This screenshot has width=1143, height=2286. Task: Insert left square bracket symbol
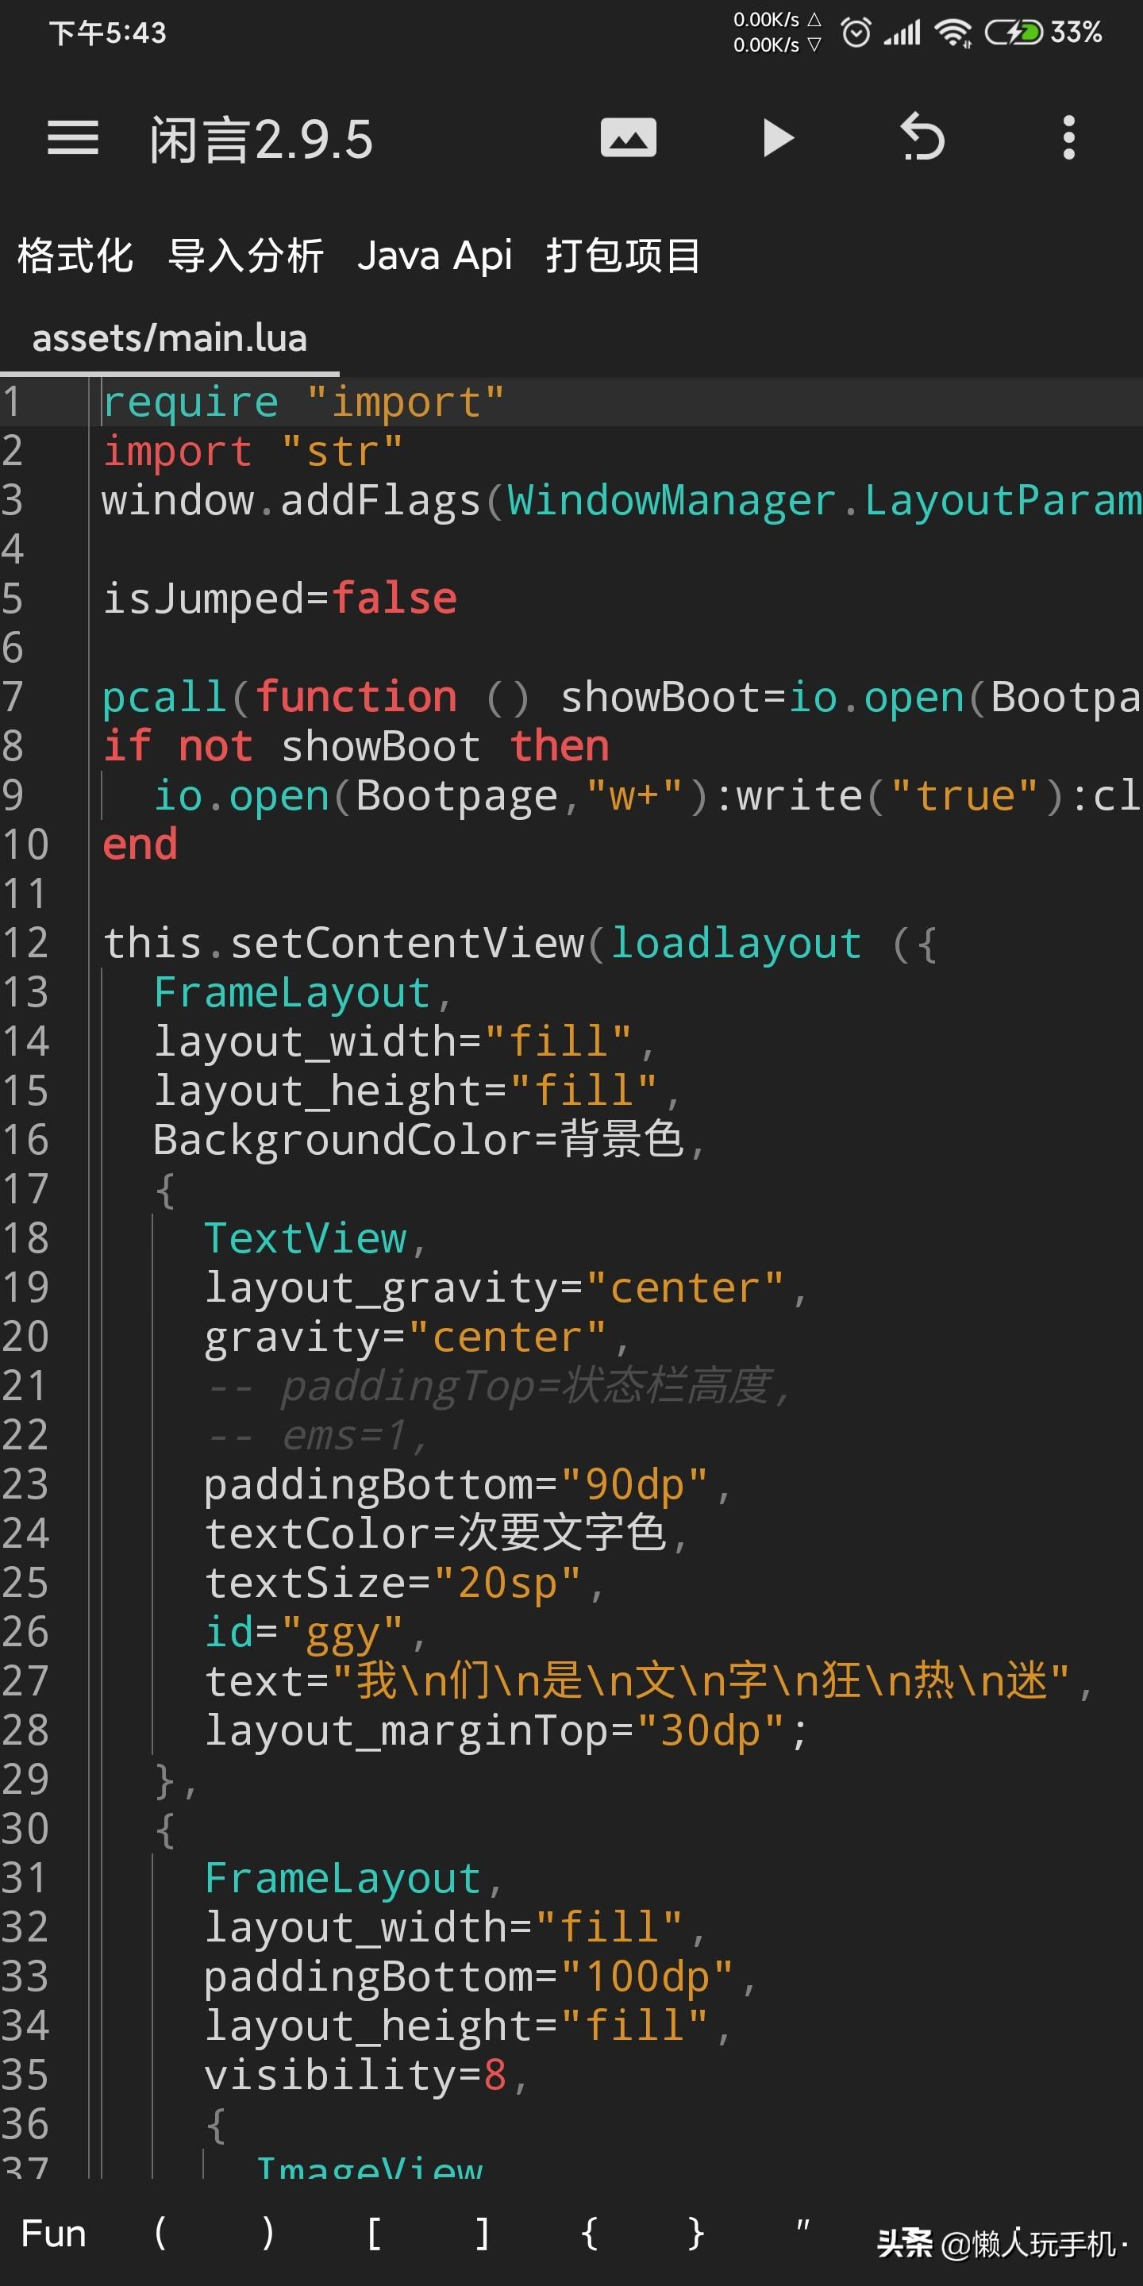pos(375,2234)
